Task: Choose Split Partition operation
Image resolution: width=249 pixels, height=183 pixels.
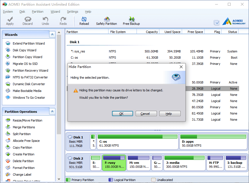Action: (22, 134)
